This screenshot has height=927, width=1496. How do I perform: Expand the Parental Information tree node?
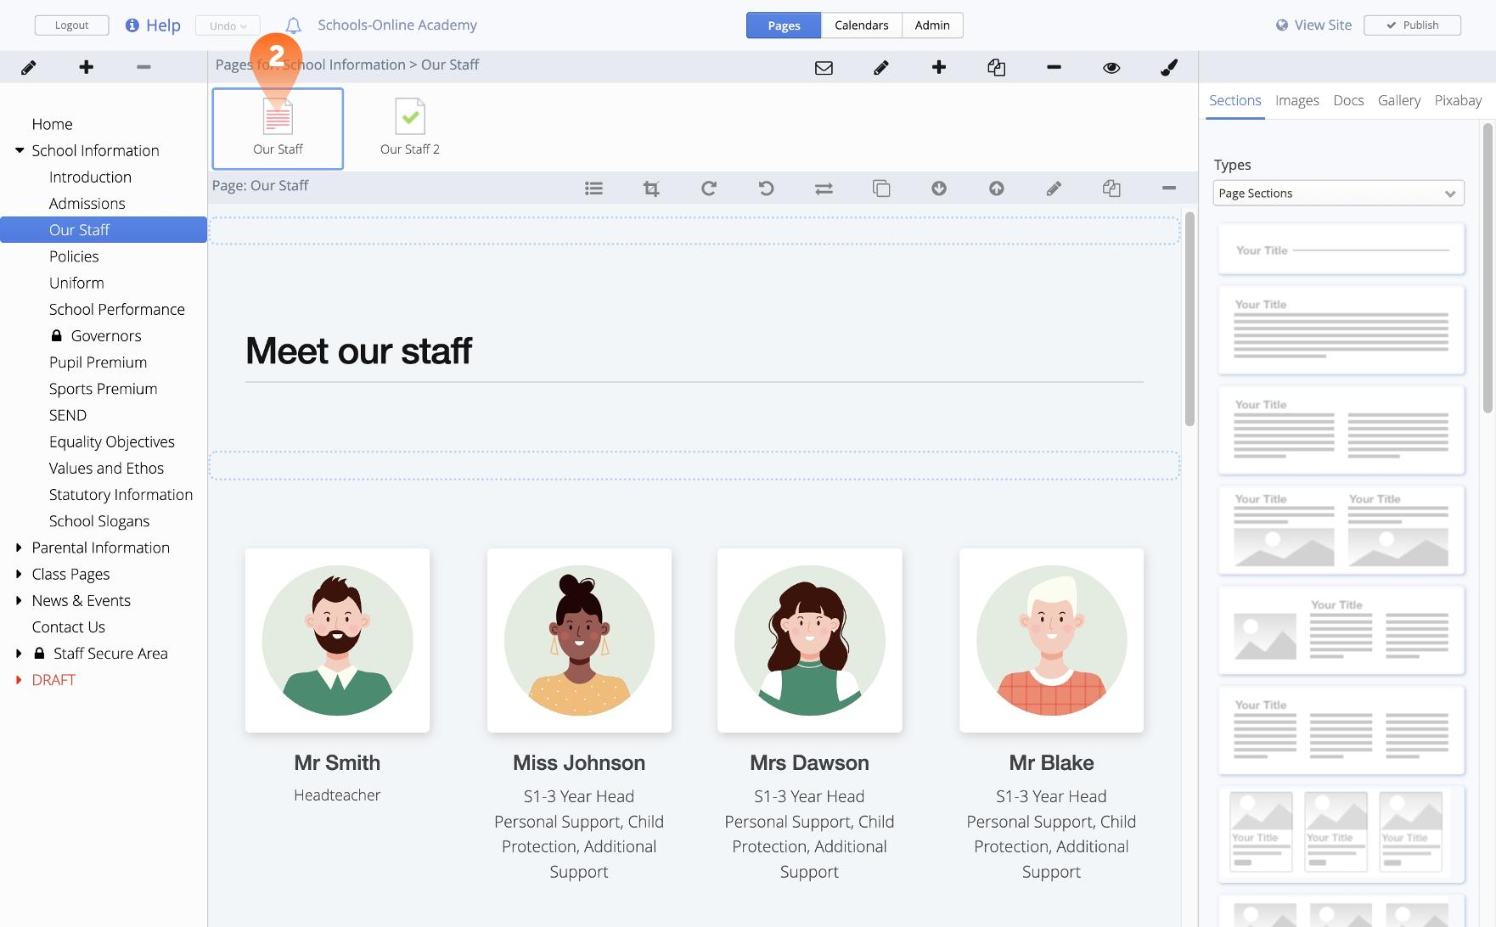(19, 548)
